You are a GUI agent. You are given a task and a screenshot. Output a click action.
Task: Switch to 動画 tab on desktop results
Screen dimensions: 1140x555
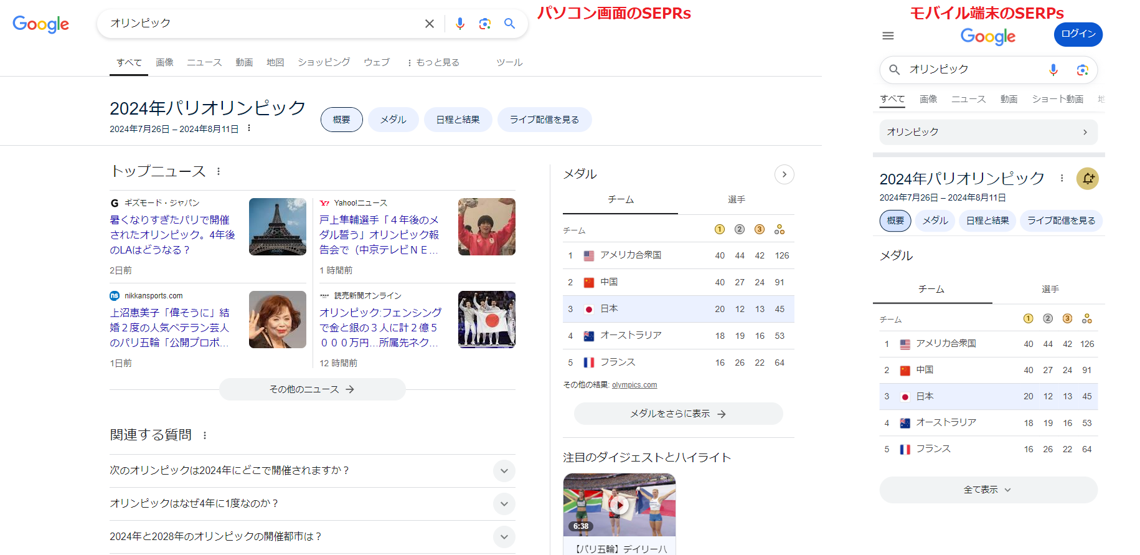244,62
